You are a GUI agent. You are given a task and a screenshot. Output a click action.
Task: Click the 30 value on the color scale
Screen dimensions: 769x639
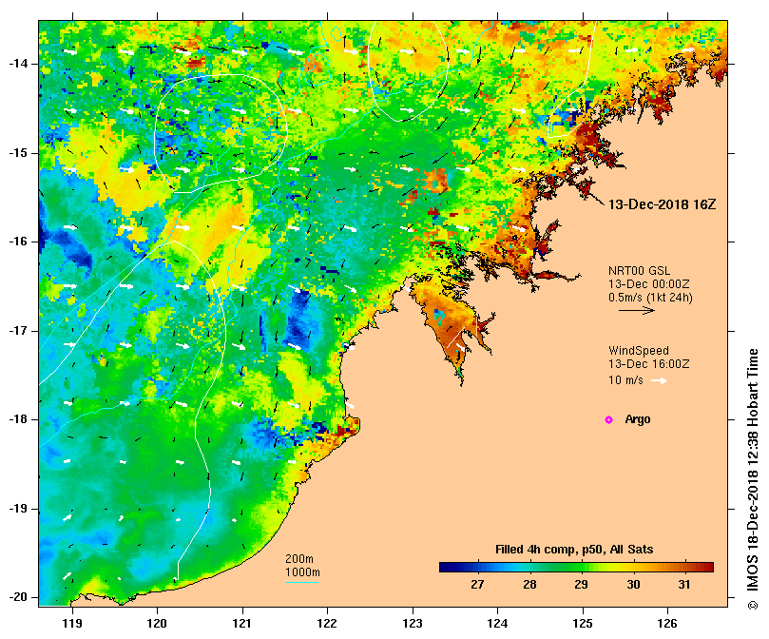(x=633, y=585)
